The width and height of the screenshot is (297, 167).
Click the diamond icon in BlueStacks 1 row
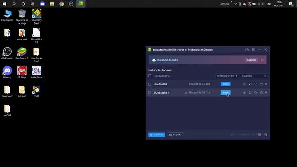point(266,93)
